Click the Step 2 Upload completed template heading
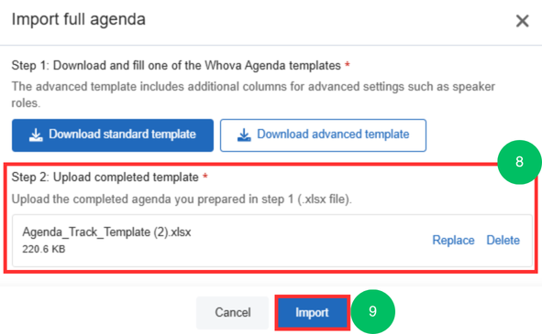This screenshot has height=334, width=542. [105, 178]
